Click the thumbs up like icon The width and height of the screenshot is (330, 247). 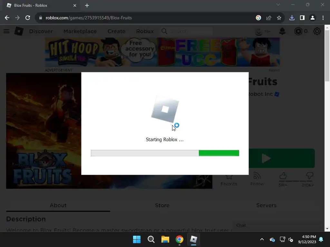283,176
